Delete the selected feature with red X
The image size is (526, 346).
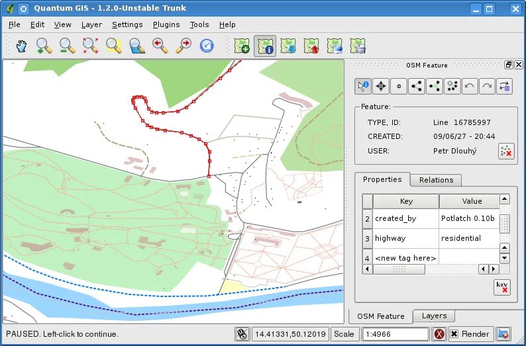506,151
